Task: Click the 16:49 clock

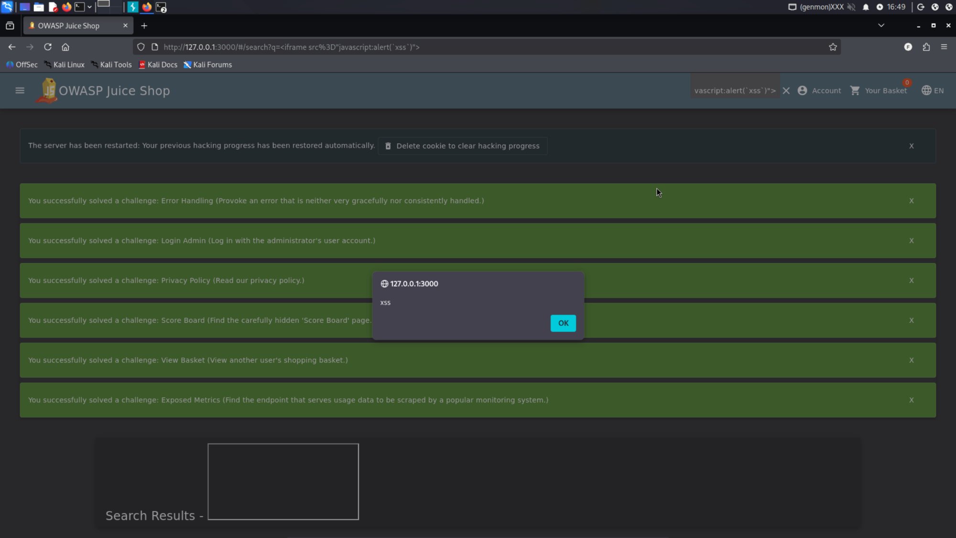Action: (x=896, y=7)
